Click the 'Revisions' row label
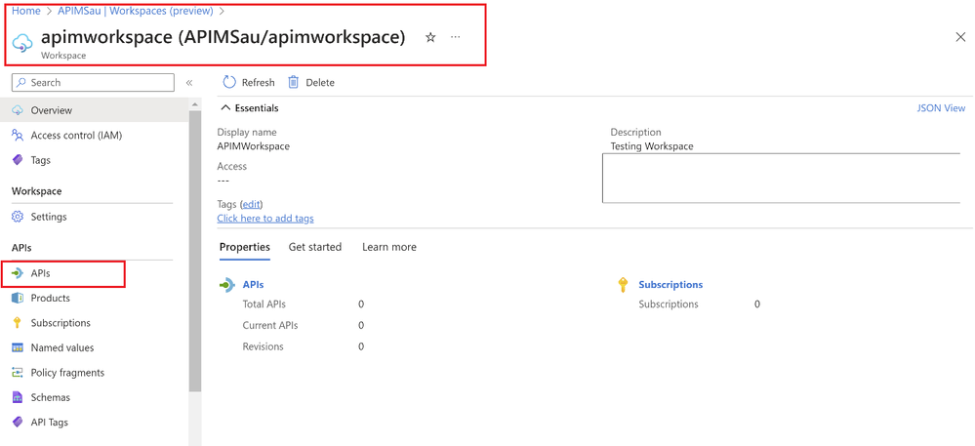This screenshot has height=446, width=975. (x=264, y=346)
